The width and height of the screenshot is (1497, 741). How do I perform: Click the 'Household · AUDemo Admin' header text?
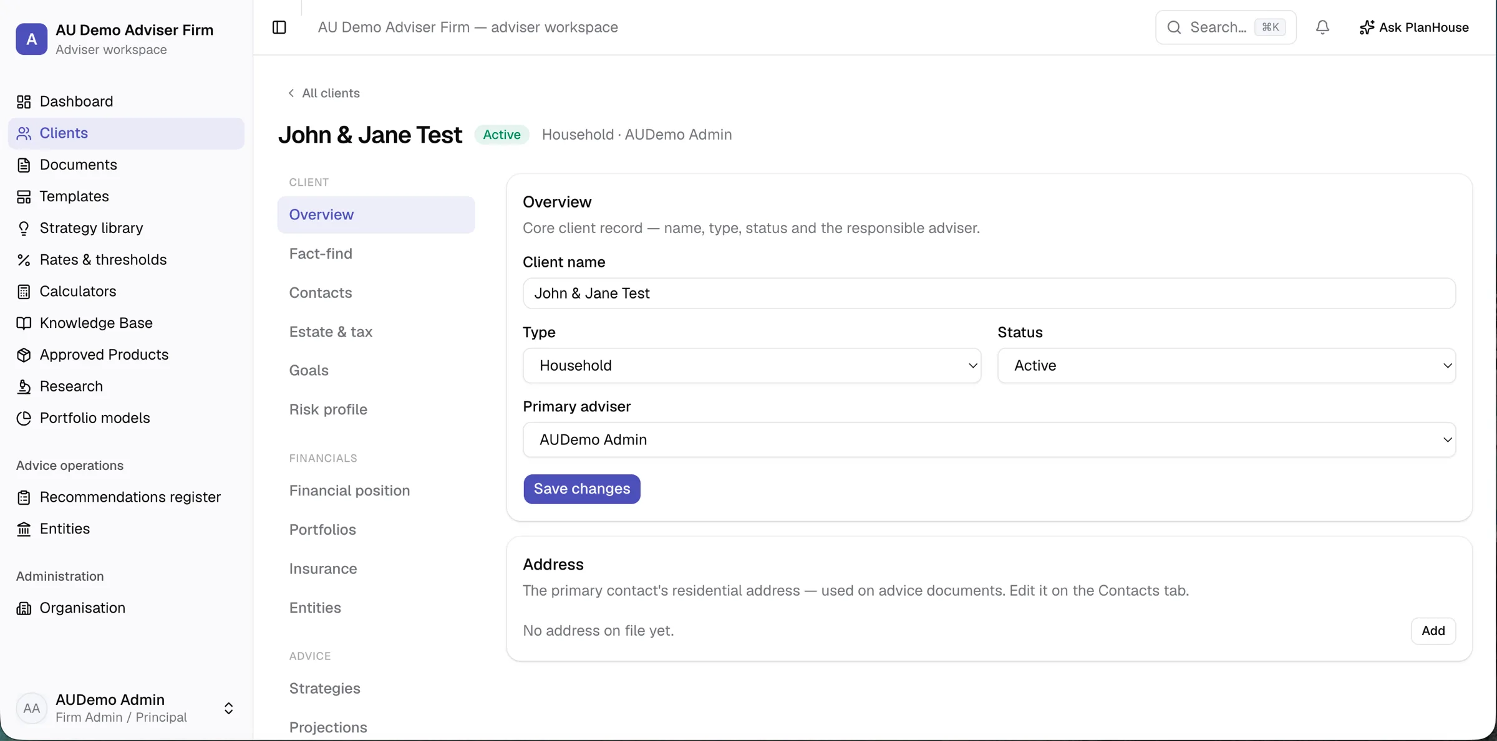pos(637,135)
